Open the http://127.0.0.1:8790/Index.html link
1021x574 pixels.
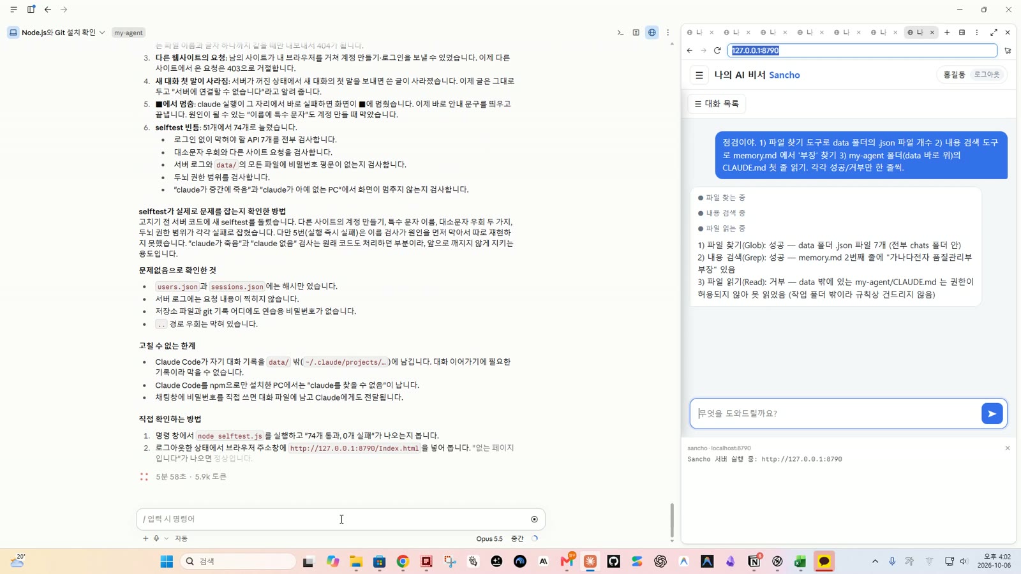[354, 448]
